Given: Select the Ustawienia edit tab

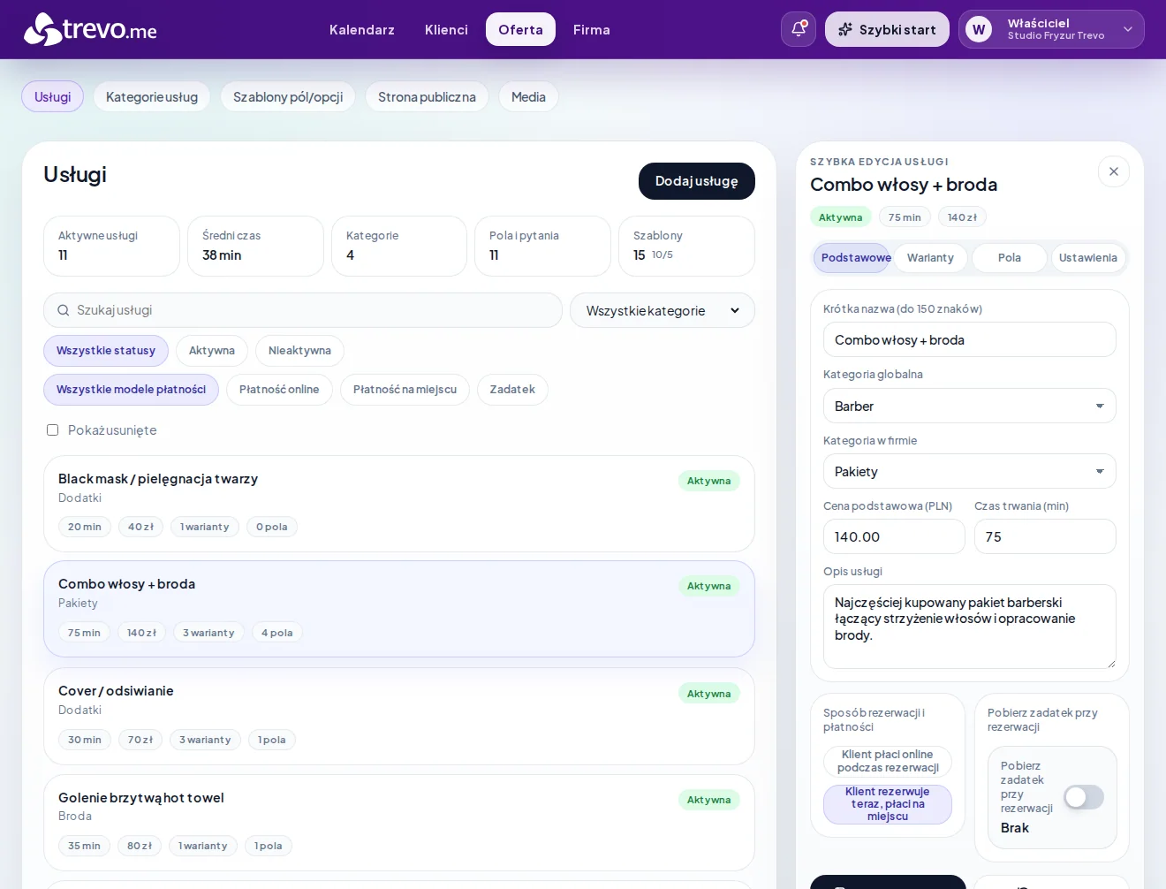Looking at the screenshot, I should point(1088,258).
